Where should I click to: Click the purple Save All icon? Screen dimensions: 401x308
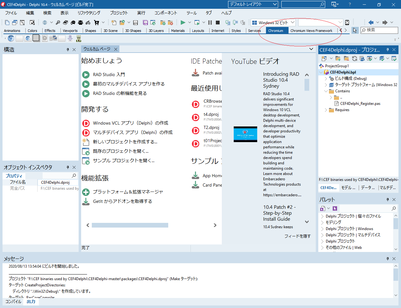pos(145,23)
